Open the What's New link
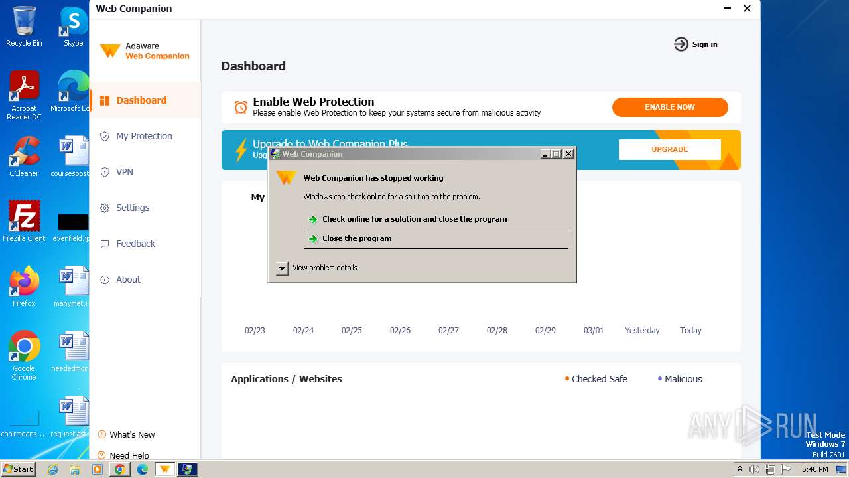This screenshot has height=478, width=849. pos(132,434)
